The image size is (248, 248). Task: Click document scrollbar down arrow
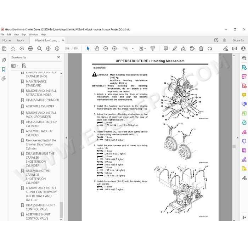234,220
